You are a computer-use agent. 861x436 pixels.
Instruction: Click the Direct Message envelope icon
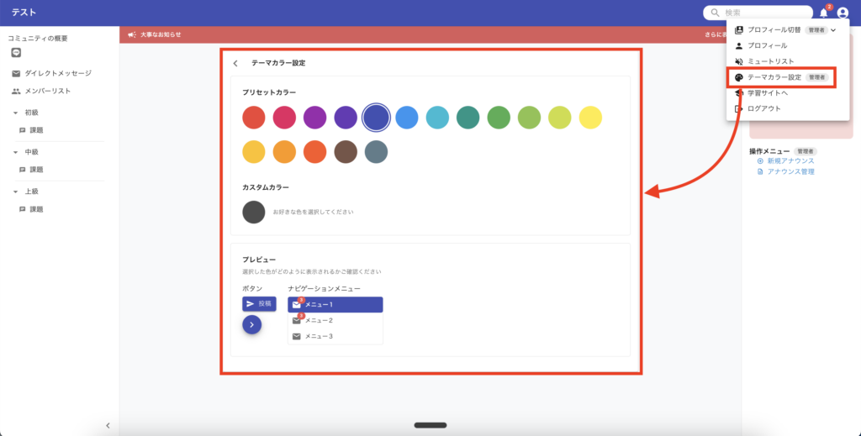click(16, 73)
